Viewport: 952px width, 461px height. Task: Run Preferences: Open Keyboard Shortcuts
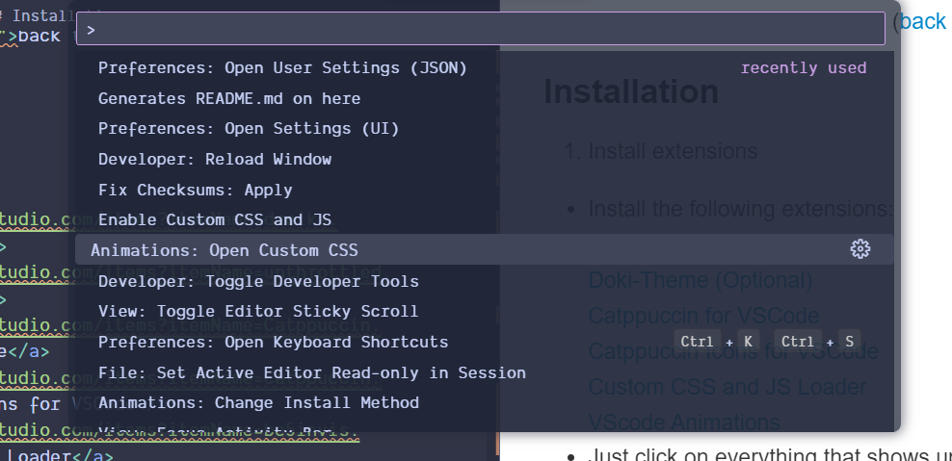[484, 342]
